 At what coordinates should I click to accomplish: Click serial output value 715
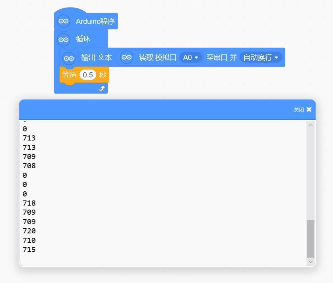(29, 250)
